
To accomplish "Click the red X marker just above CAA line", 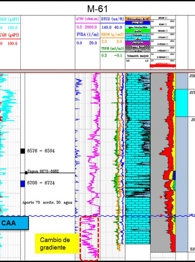I will point(161,215).
